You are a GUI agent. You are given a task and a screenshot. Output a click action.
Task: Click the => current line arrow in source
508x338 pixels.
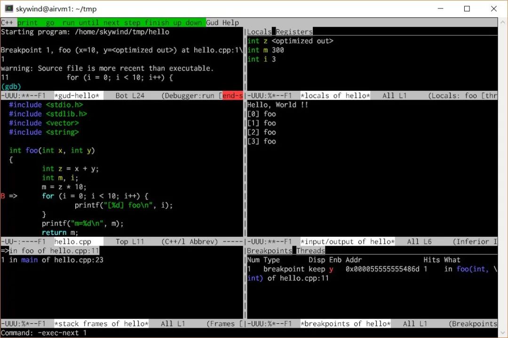(x=13, y=196)
